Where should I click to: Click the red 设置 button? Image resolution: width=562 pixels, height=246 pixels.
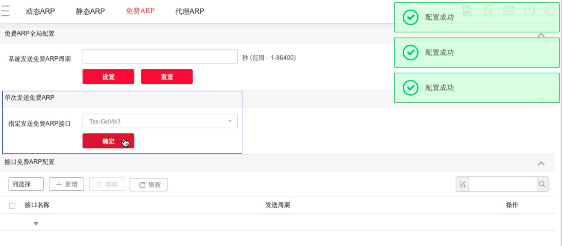[108, 77]
